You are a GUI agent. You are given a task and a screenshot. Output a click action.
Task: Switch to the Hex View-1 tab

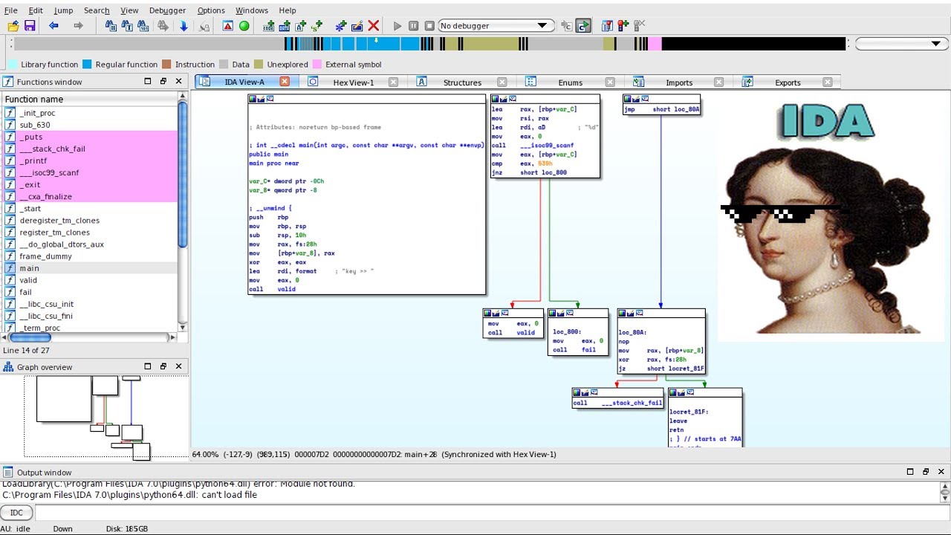(x=354, y=82)
